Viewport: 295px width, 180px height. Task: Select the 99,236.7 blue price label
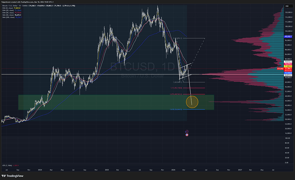coord(288,37)
